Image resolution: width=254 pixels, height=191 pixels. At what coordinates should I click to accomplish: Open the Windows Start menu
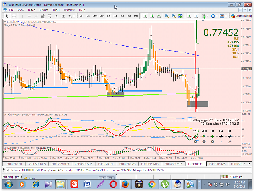(x=9, y=185)
